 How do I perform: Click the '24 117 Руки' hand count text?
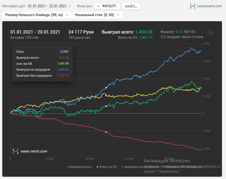(x=81, y=32)
